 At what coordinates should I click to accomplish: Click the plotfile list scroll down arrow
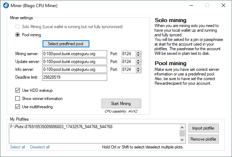[x=182, y=140]
